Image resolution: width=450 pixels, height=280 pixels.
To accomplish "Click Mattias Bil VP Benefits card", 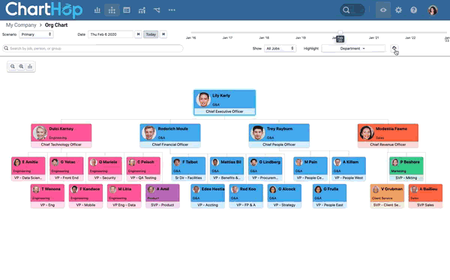I will click(226, 168).
